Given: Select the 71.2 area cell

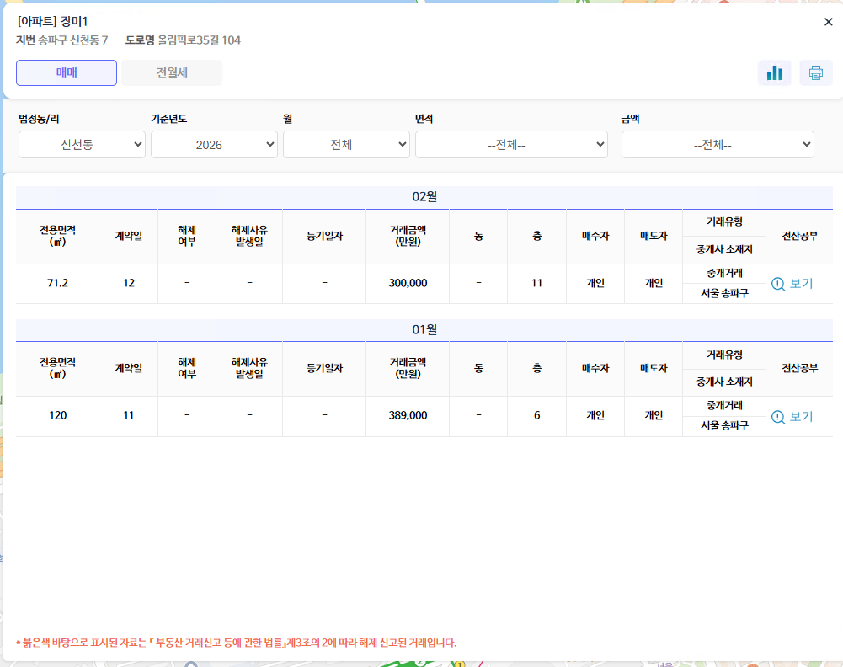Looking at the screenshot, I should pyautogui.click(x=57, y=284).
